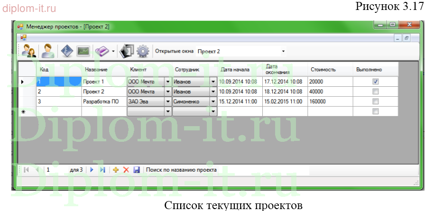Open the Клиент dropdown for Проект 1
Viewport: 434px width, 211px height.
(x=168, y=82)
